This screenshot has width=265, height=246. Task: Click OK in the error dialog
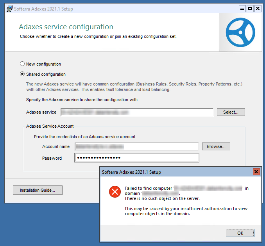[240, 233]
